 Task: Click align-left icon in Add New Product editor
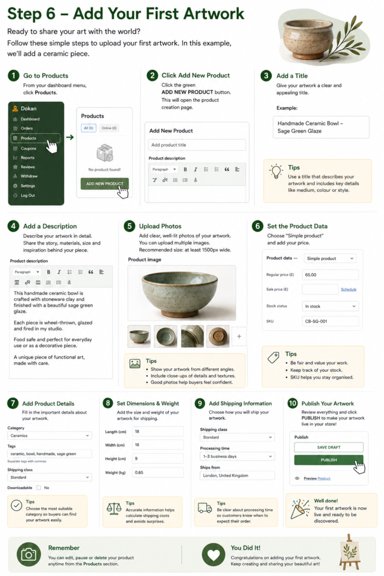coord(237,169)
